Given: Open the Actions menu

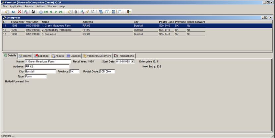Looking at the screenshot, I should pos(40,6).
